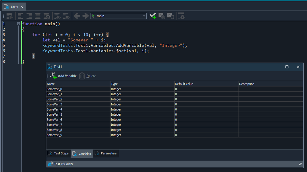
Task: Click the navigate forward arrow
Action: [x=85, y=16]
